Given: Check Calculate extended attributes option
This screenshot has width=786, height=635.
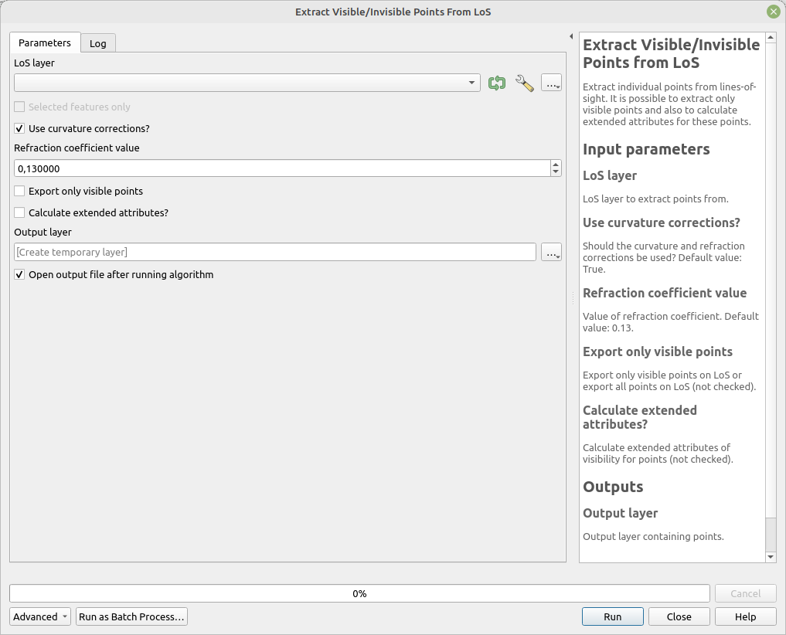Looking at the screenshot, I should 20,213.
